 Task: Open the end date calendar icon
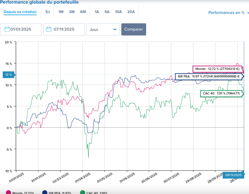click(49, 29)
